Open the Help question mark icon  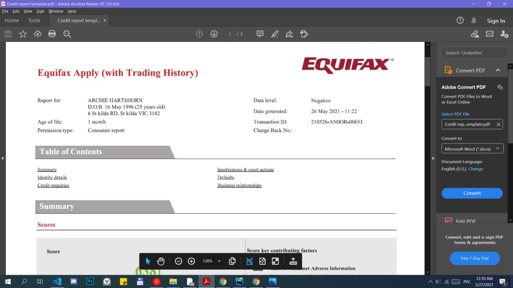[460, 20]
